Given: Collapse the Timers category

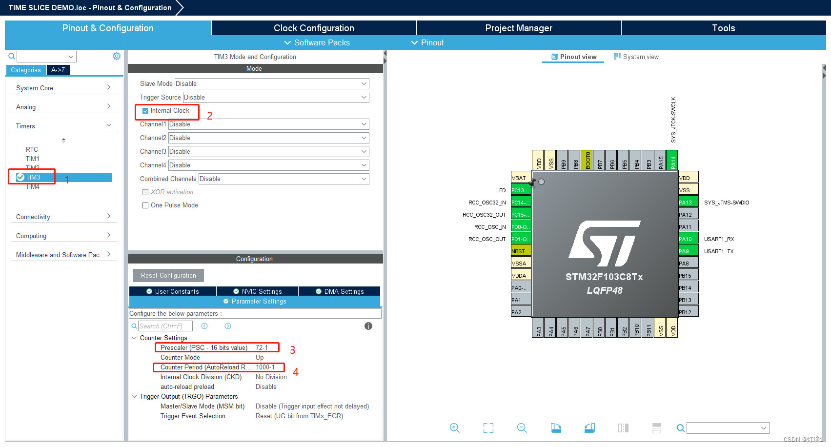Looking at the screenshot, I should click(64, 126).
